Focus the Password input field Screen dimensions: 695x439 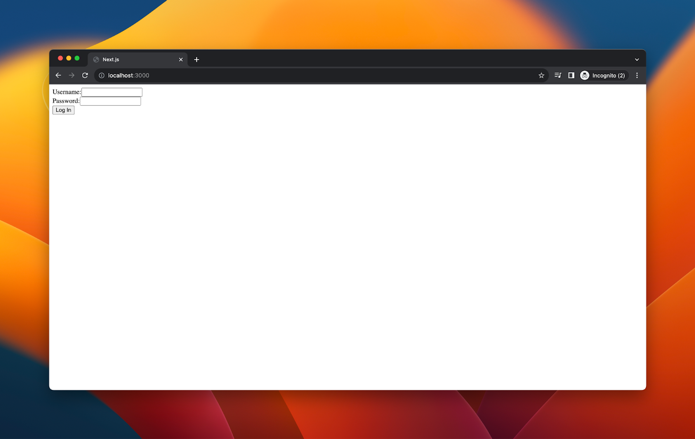tap(110, 101)
